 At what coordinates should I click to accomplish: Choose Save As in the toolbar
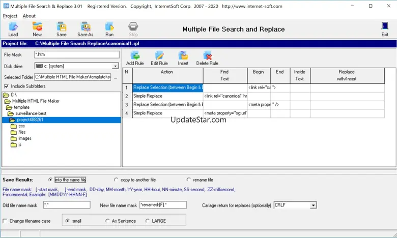[86, 29]
